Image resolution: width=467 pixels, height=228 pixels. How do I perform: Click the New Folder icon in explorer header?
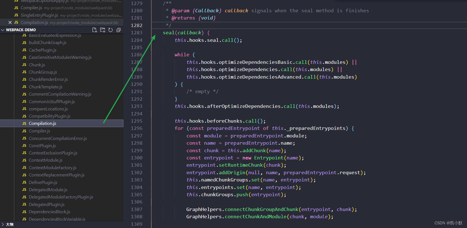(103, 30)
